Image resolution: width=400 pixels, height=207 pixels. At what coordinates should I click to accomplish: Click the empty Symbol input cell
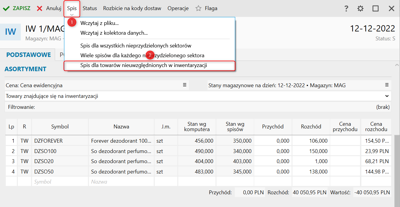60,181
